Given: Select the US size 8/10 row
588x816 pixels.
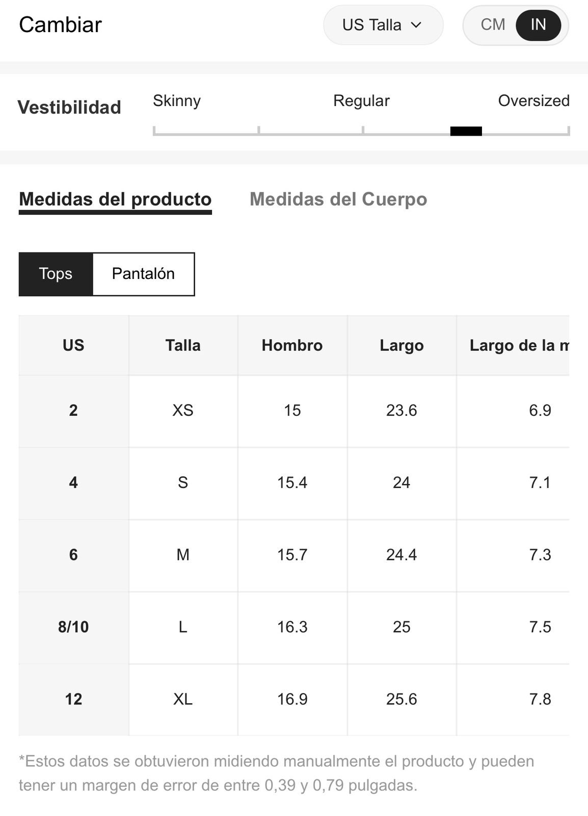Looking at the screenshot, I should [294, 627].
